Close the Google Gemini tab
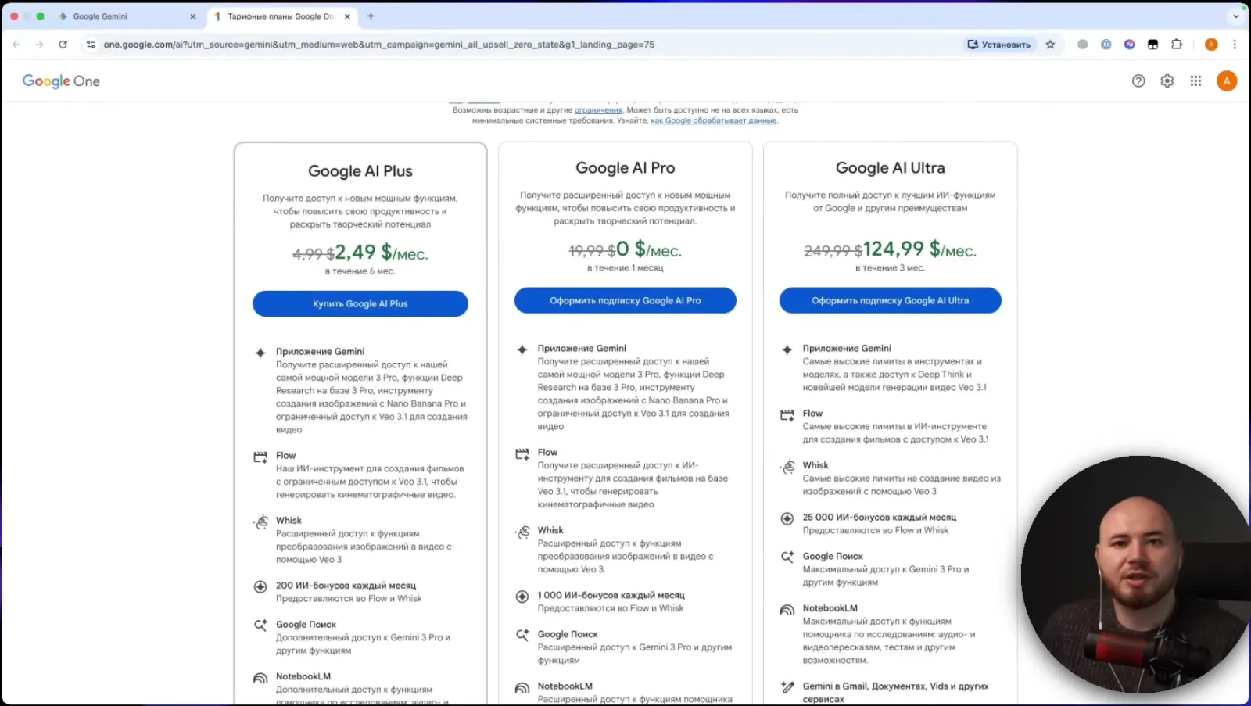The width and height of the screenshot is (1251, 706). (x=193, y=16)
